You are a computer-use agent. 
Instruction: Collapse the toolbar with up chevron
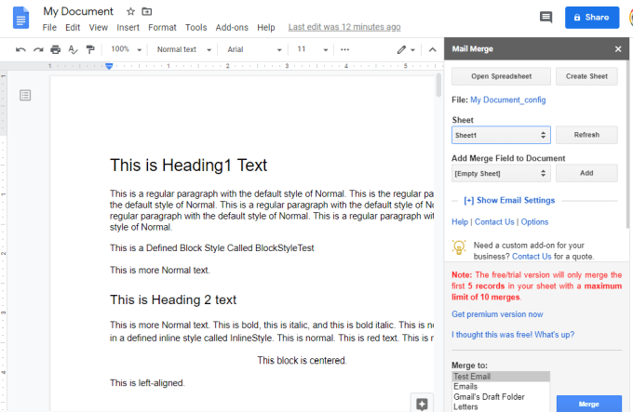pos(432,49)
